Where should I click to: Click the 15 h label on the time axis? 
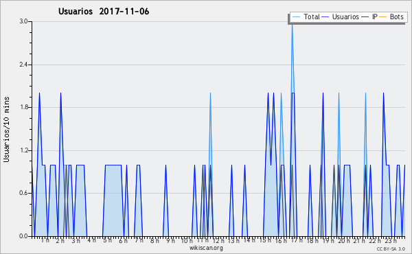tap(265, 240)
